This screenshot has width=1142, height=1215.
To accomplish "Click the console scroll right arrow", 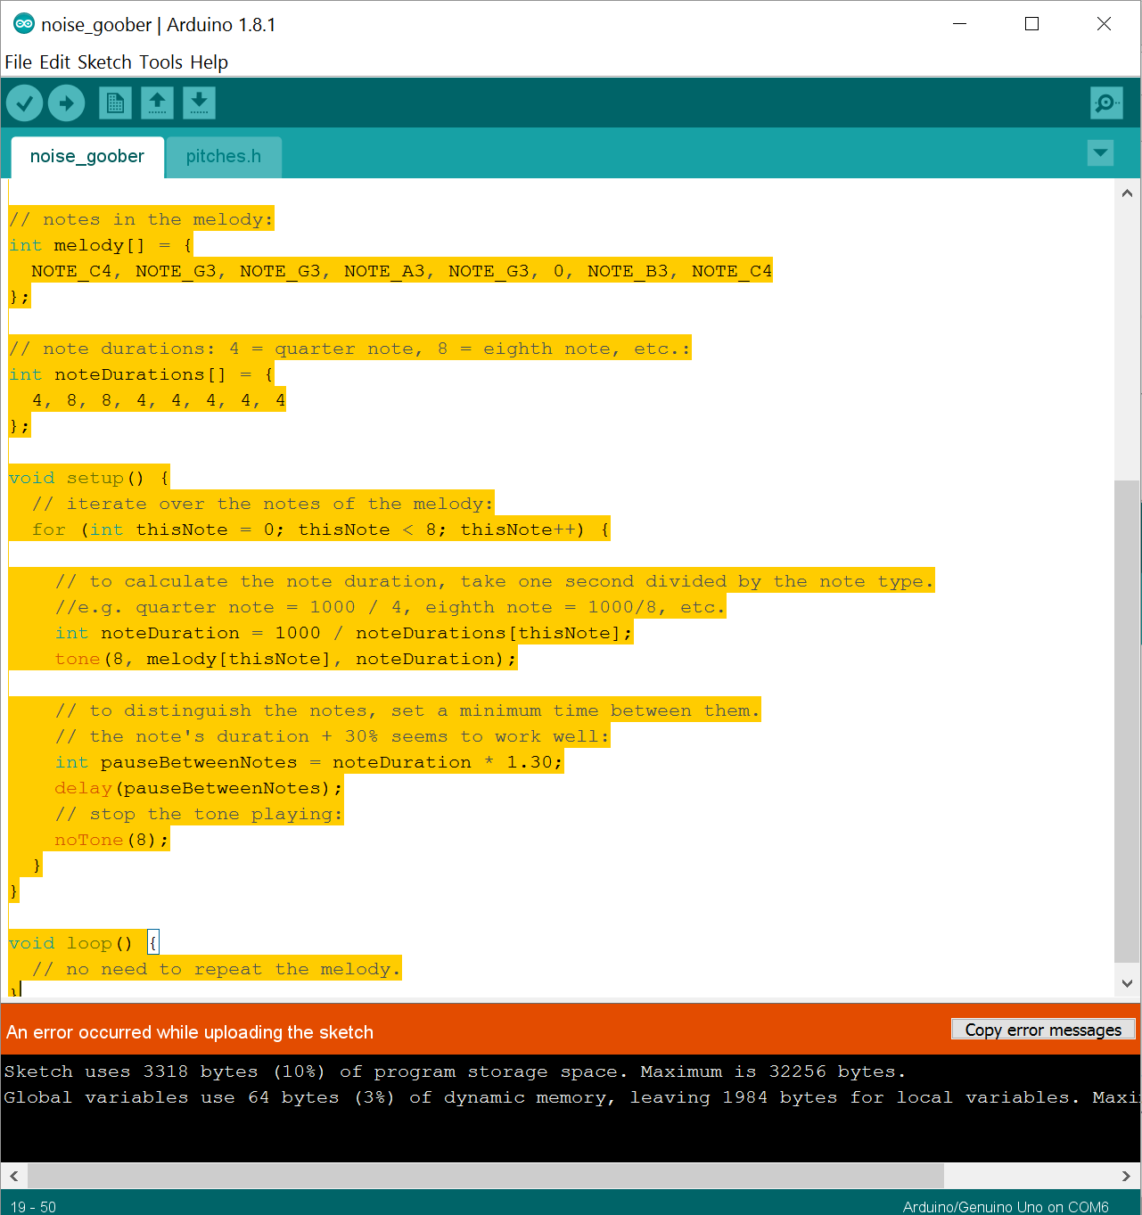I will tap(1126, 1176).
